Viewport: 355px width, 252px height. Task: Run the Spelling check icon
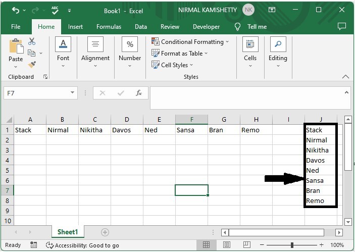(x=56, y=10)
